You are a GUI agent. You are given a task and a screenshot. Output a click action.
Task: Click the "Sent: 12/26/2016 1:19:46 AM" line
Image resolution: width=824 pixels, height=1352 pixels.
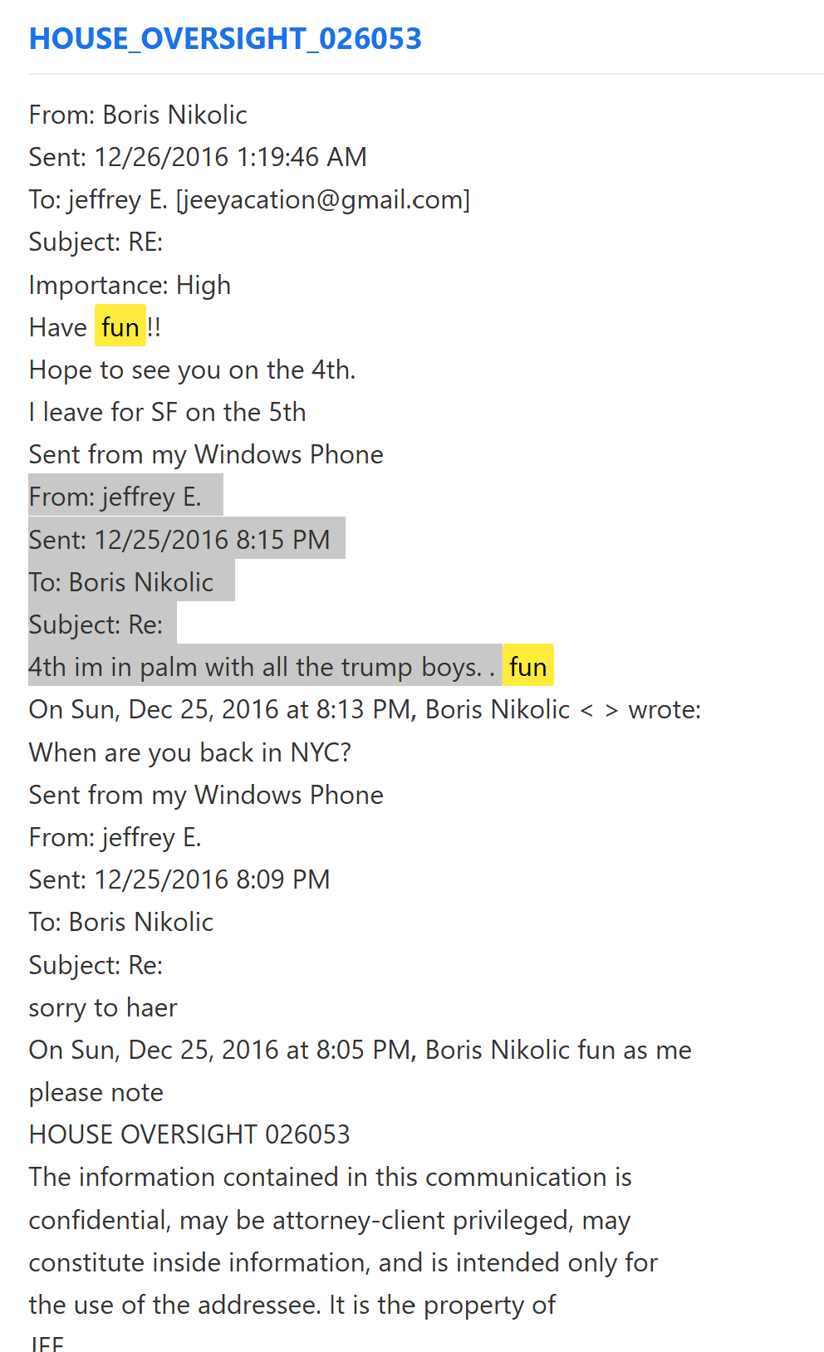click(198, 157)
